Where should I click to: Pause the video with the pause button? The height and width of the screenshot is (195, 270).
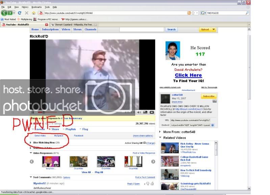[x=33, y=112]
